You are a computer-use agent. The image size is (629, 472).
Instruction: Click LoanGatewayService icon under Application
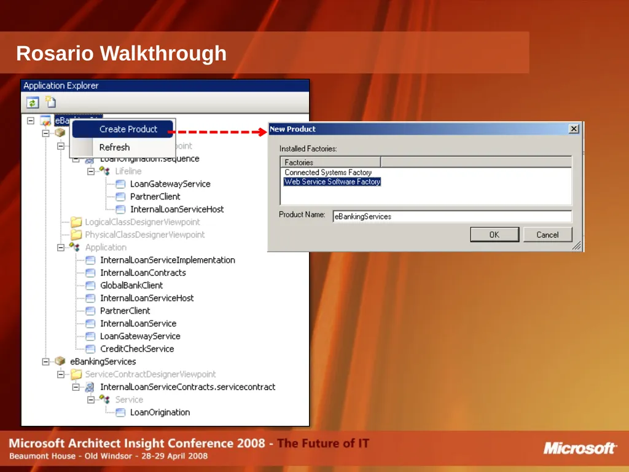coord(91,336)
